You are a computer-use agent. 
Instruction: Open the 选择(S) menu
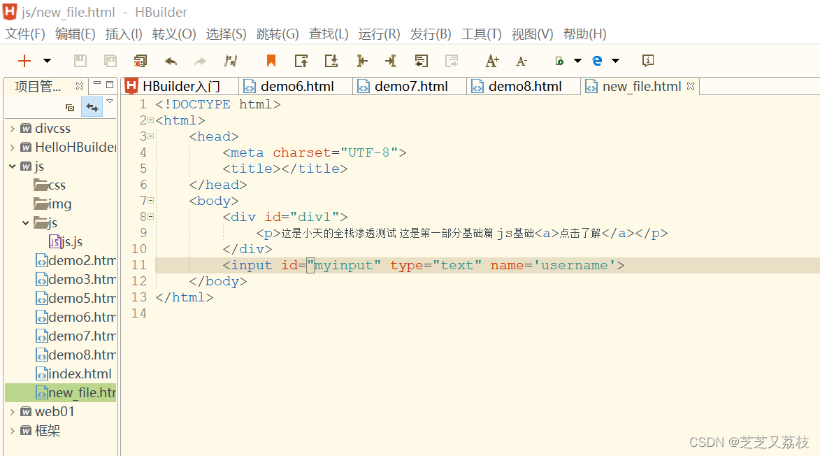pos(226,34)
